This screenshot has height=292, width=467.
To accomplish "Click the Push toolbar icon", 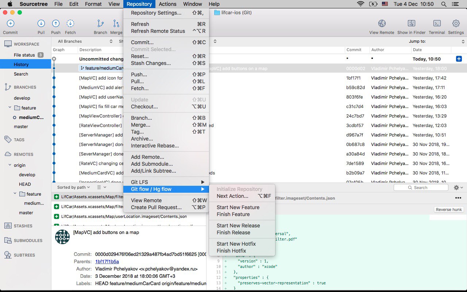I will [x=56, y=23].
